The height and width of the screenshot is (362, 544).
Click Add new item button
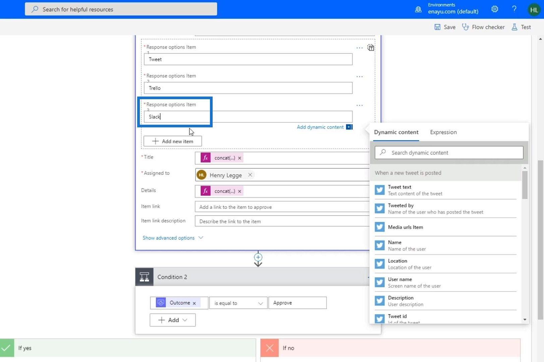(173, 141)
